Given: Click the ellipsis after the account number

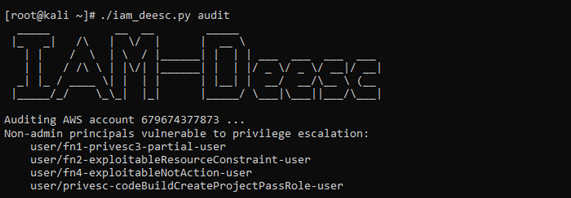Looking at the screenshot, I should (x=235, y=121).
